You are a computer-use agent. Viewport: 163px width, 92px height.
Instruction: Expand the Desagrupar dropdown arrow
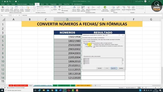coord(128,11)
